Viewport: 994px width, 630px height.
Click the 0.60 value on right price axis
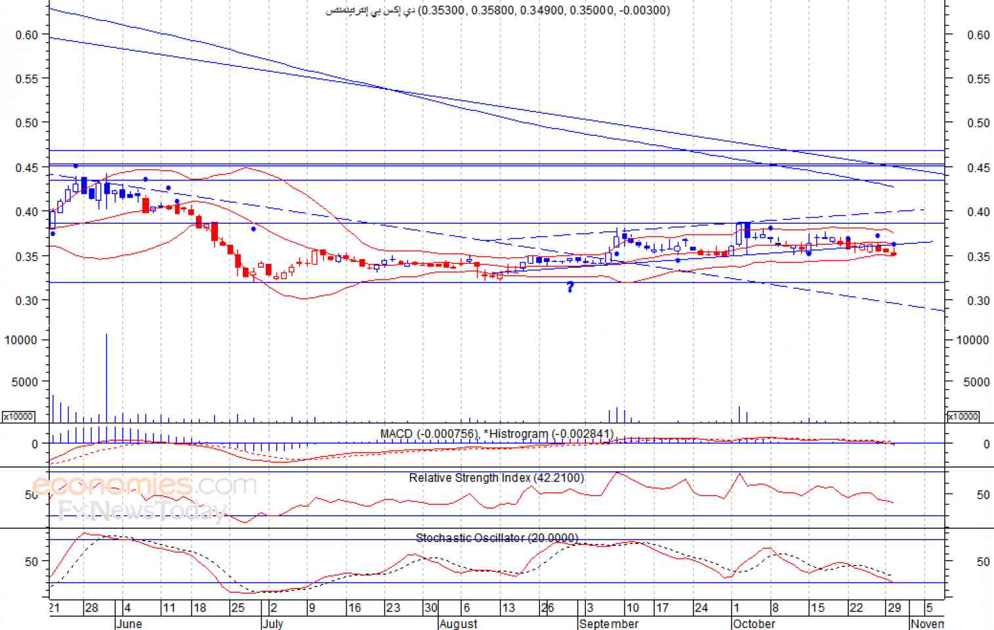click(x=978, y=35)
